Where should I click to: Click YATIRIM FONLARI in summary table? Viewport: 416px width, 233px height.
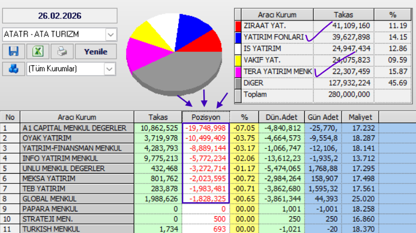pyautogui.click(x=274, y=37)
